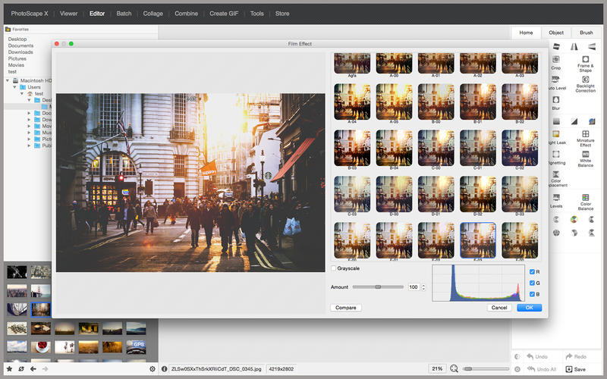The image size is (607, 379).
Task: Open the White Balance adjustment
Action: pos(585,155)
